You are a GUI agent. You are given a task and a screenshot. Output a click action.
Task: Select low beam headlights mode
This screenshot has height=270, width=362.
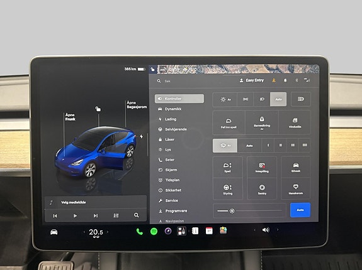[262, 99]
